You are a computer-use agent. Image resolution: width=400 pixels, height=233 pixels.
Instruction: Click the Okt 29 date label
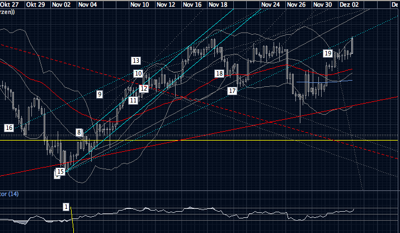pyautogui.click(x=35, y=4)
